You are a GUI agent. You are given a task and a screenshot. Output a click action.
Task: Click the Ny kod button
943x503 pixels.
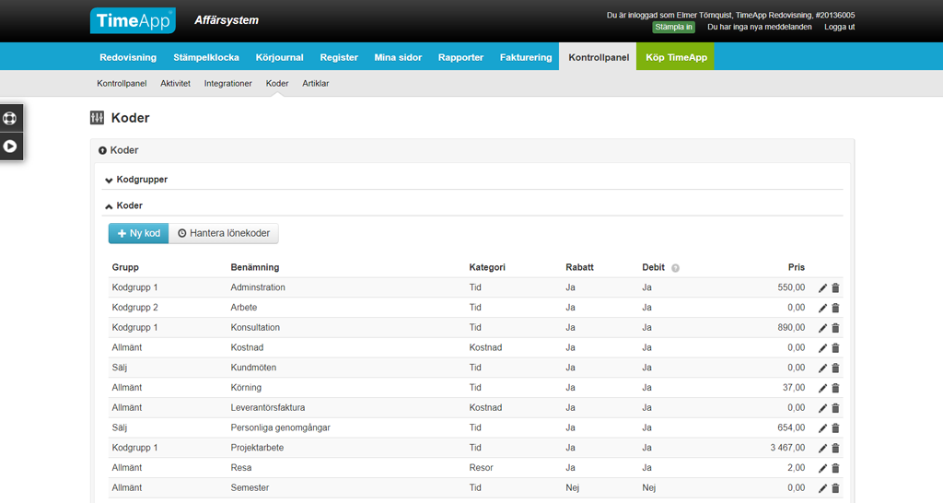pyautogui.click(x=138, y=234)
